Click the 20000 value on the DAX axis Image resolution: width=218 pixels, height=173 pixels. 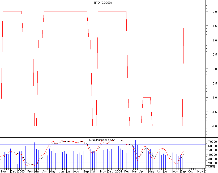click(x=212, y=163)
